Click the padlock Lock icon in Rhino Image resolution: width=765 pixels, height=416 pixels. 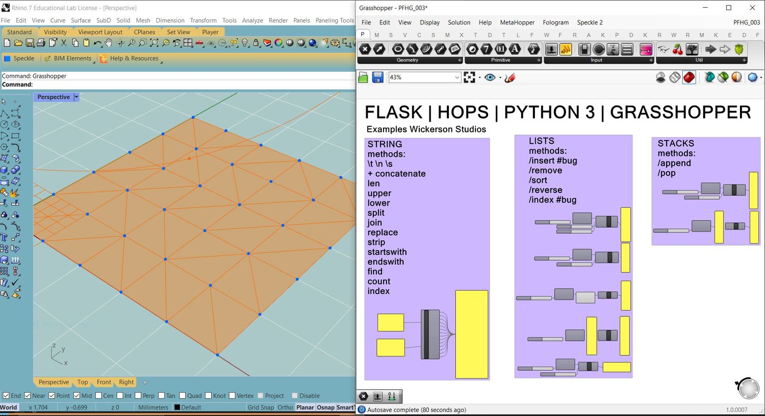(256, 43)
